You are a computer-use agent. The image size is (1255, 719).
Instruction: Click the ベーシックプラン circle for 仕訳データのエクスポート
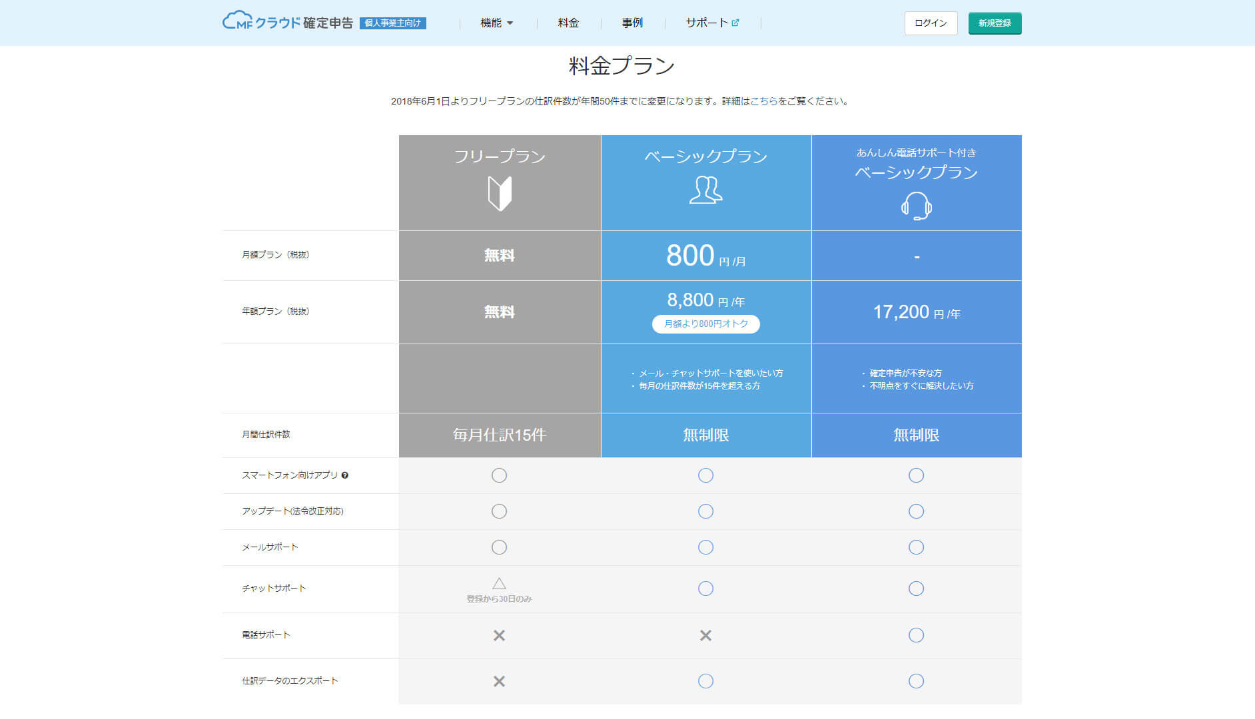[705, 681]
